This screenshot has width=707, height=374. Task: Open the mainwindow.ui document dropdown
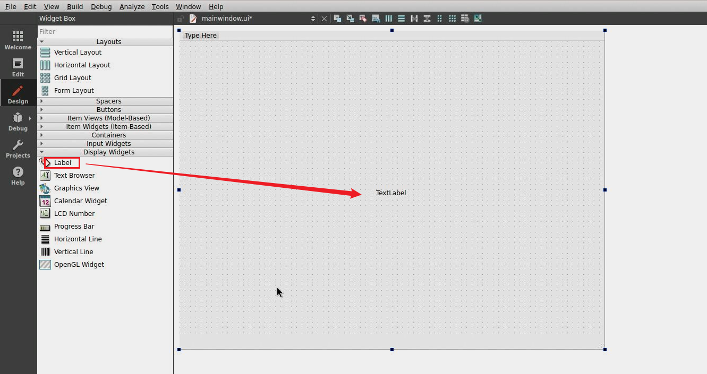tap(312, 19)
